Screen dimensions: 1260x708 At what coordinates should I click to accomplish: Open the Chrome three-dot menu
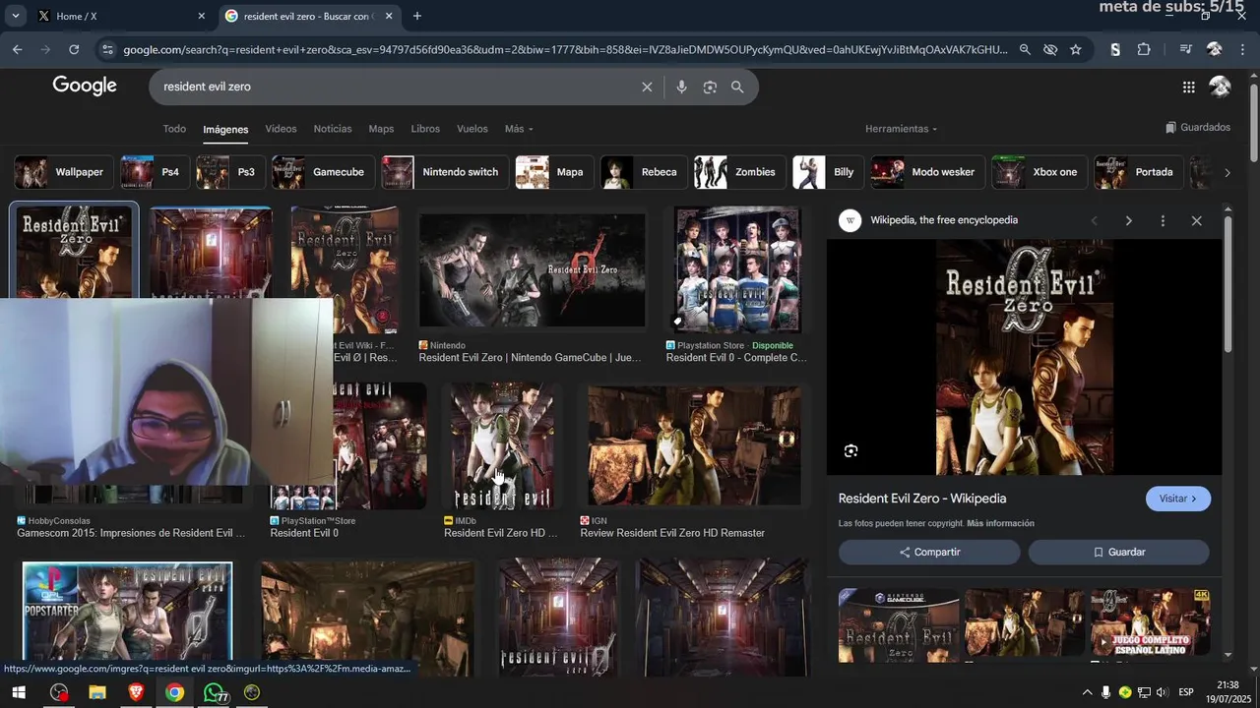coord(1242,49)
